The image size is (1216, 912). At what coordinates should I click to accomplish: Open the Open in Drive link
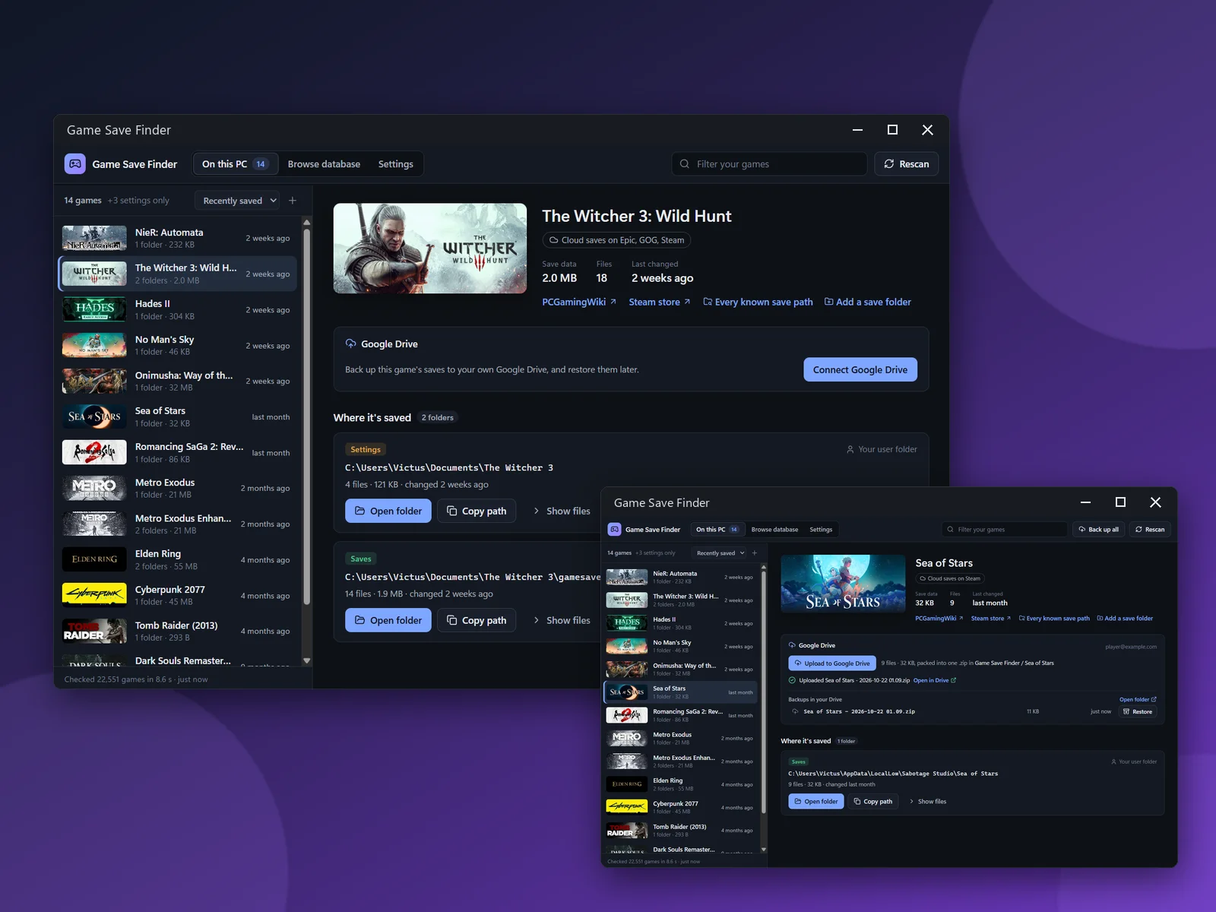pyautogui.click(x=935, y=680)
